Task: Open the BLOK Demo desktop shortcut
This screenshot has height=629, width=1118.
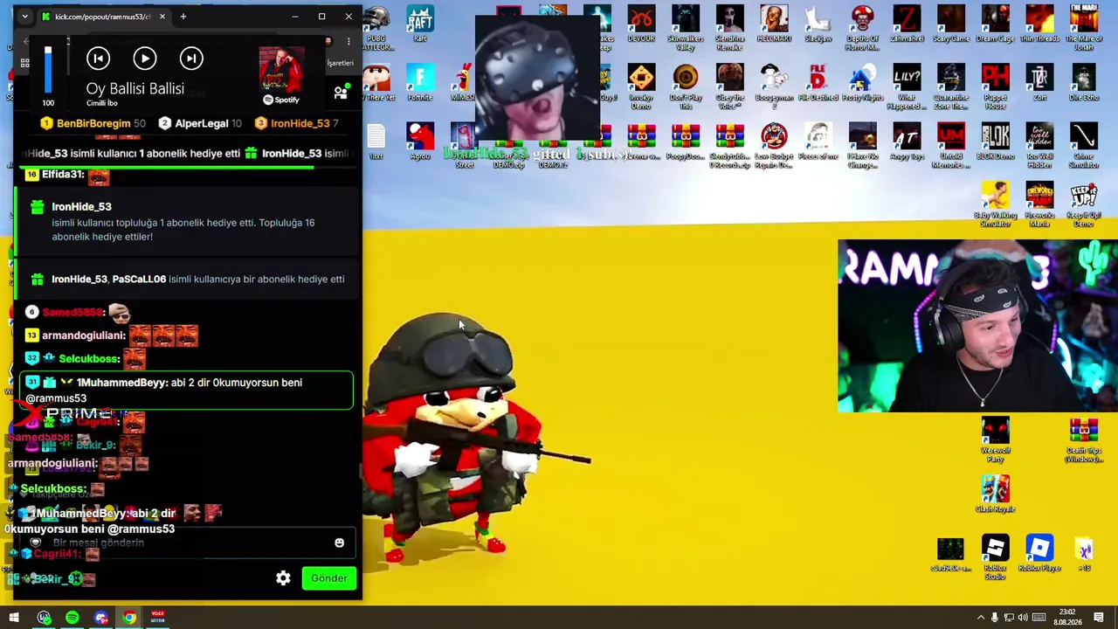Action: (995, 142)
